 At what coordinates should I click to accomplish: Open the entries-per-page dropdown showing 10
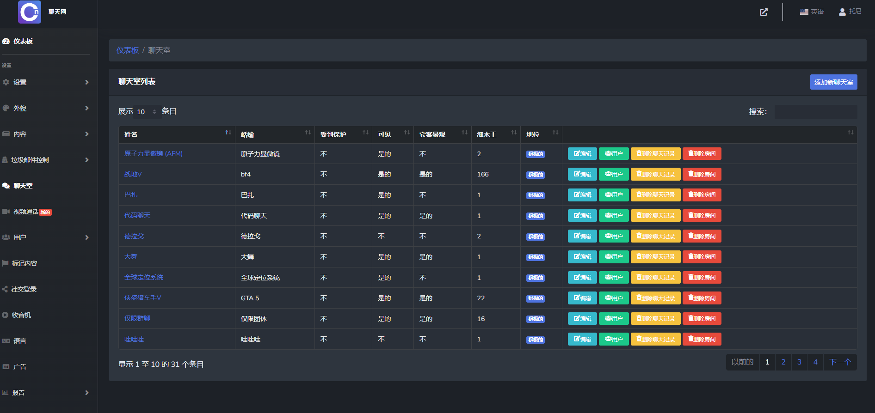point(147,112)
